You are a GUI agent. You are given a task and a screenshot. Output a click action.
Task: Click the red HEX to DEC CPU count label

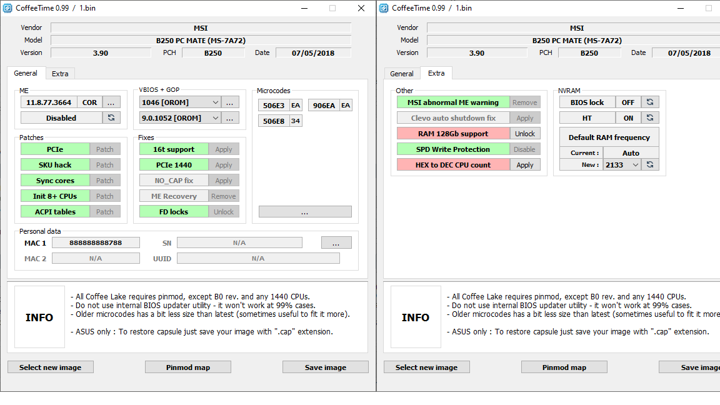(453, 165)
